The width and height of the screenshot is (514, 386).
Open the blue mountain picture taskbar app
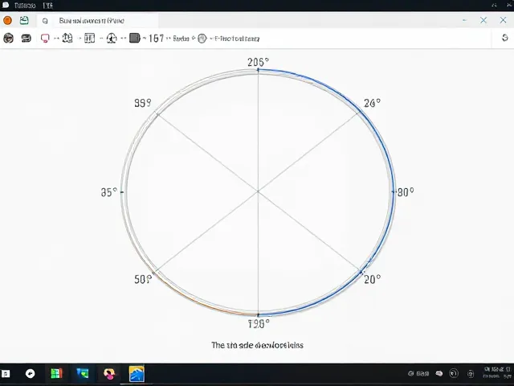pos(137,373)
